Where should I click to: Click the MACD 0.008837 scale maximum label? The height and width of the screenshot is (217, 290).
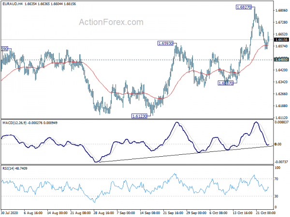pyautogui.click(x=281, y=122)
